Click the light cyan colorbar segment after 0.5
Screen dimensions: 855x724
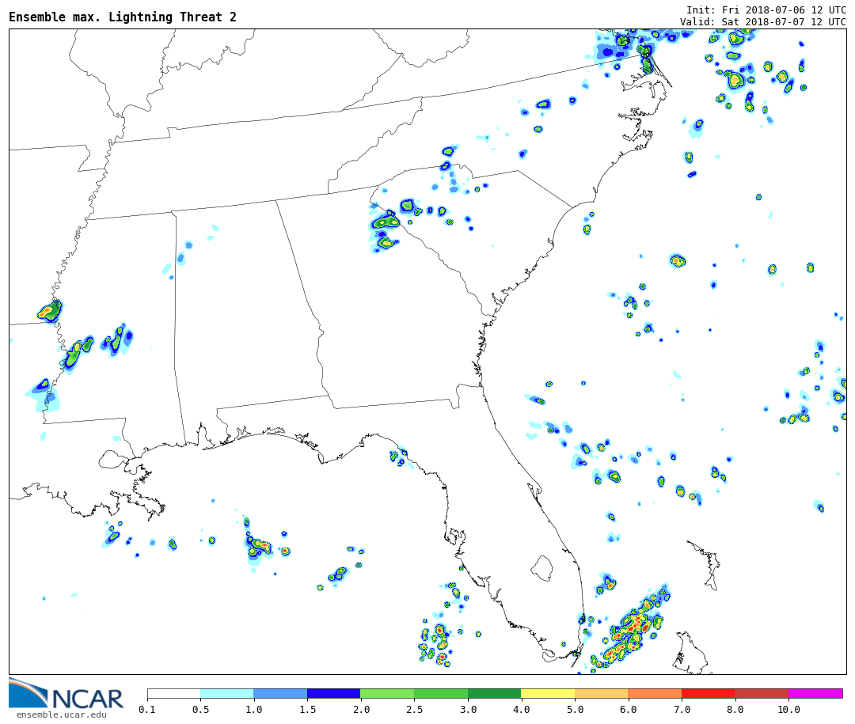click(227, 693)
